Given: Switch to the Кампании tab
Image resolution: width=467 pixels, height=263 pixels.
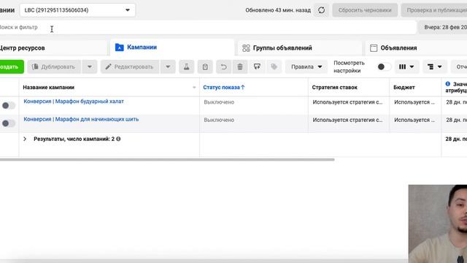Looking at the screenshot, I should coord(172,47).
